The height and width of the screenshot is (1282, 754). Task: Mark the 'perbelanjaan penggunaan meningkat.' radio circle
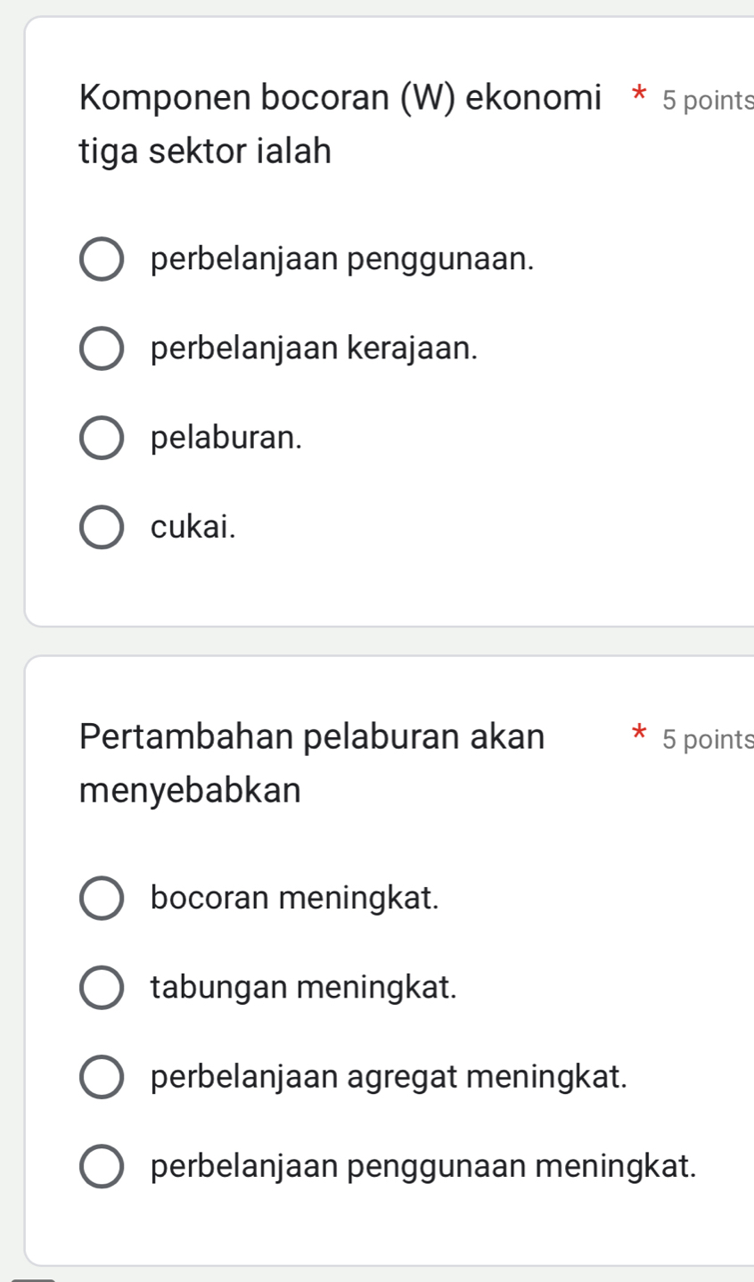tap(102, 1166)
